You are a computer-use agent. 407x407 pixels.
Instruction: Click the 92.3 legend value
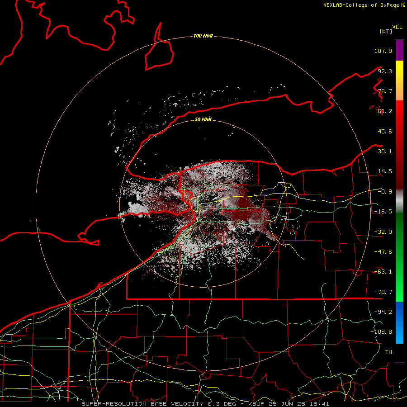click(385, 71)
